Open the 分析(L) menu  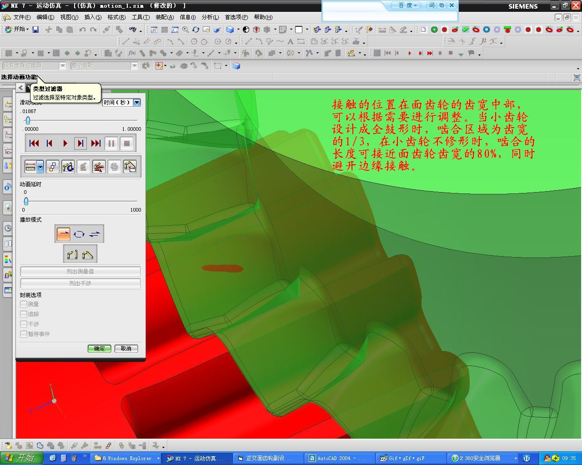pos(210,17)
